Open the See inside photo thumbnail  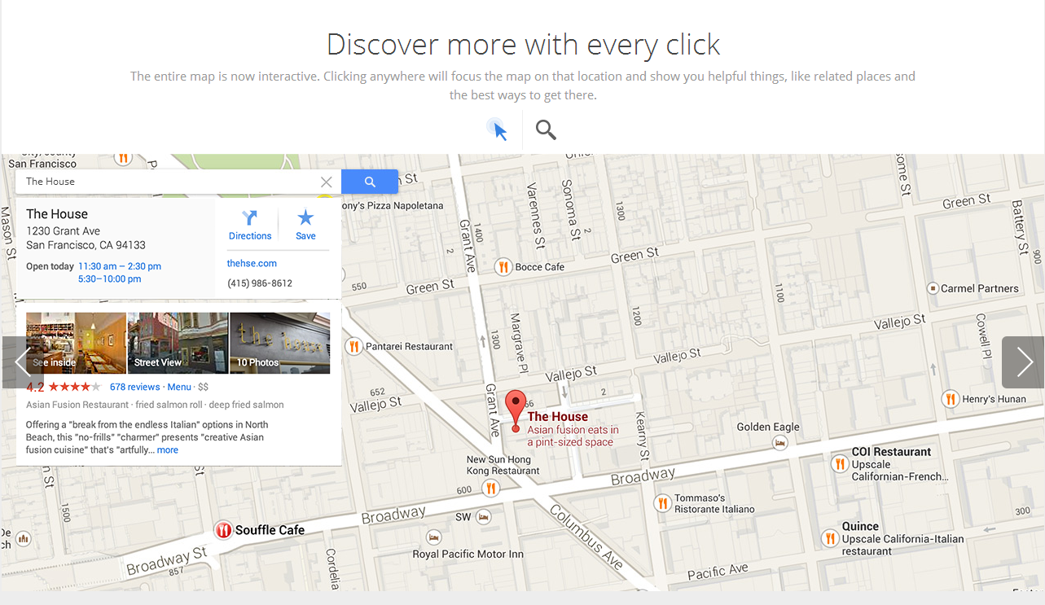tap(76, 343)
